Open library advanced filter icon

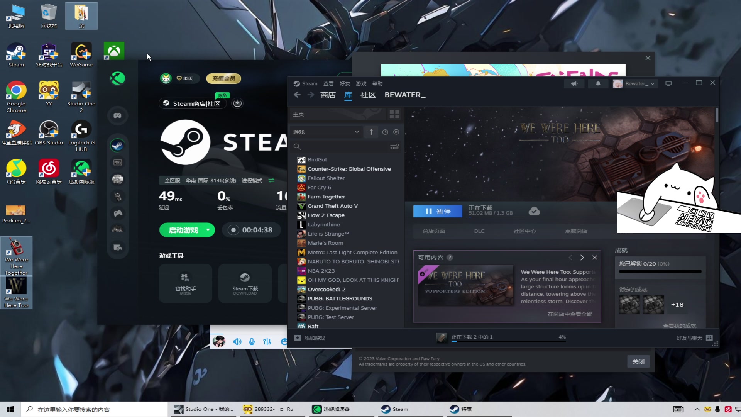394,147
